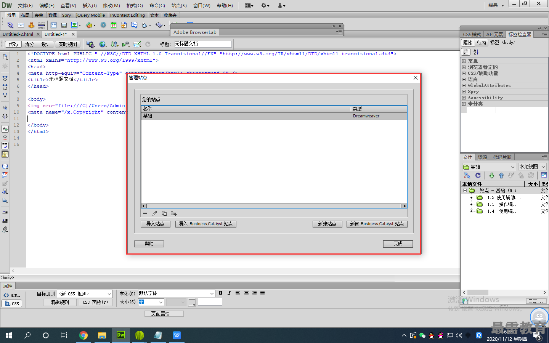Click the 完成 button
549x343 pixels.
pos(398,244)
